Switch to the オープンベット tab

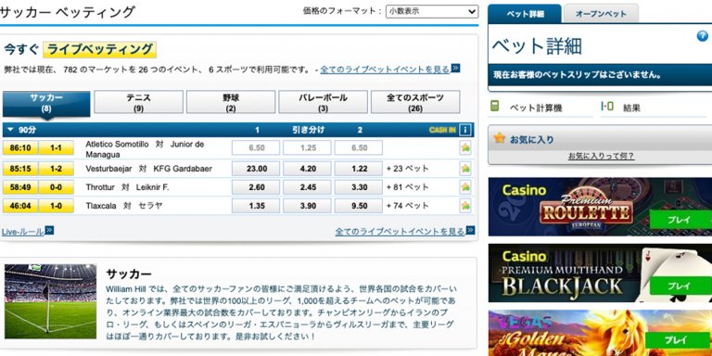coord(601,14)
